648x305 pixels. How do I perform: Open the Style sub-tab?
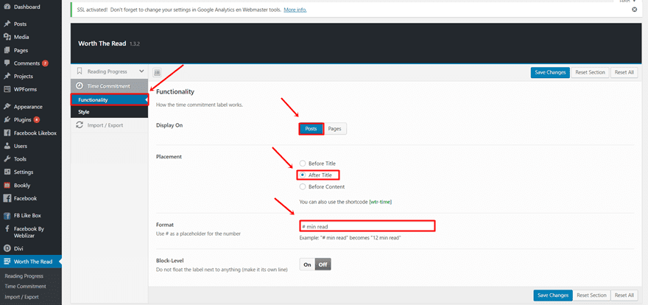(x=110, y=112)
